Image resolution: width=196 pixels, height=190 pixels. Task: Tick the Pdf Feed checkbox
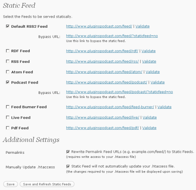tap(8, 128)
